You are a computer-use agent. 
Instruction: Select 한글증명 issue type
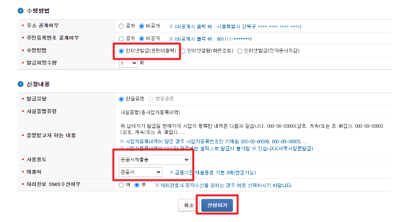click(121, 99)
